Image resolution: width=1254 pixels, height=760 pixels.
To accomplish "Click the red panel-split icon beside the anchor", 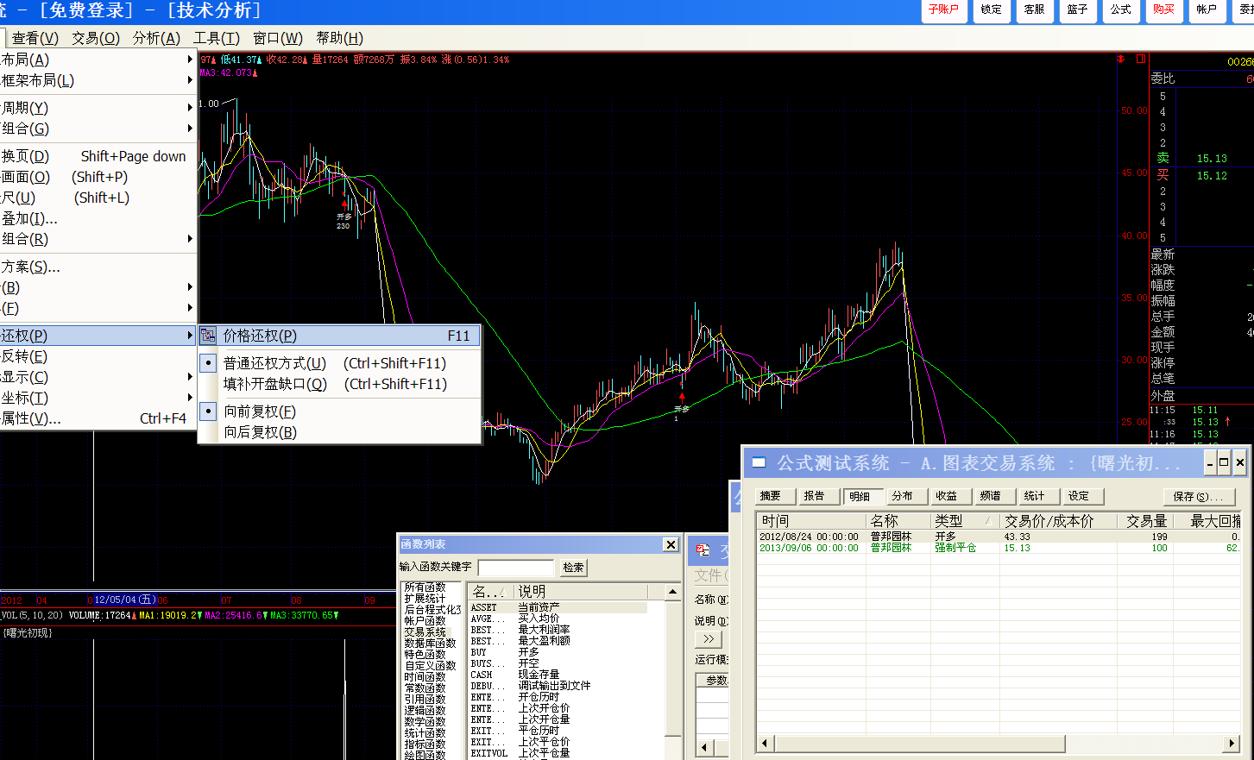I will click(x=1140, y=60).
